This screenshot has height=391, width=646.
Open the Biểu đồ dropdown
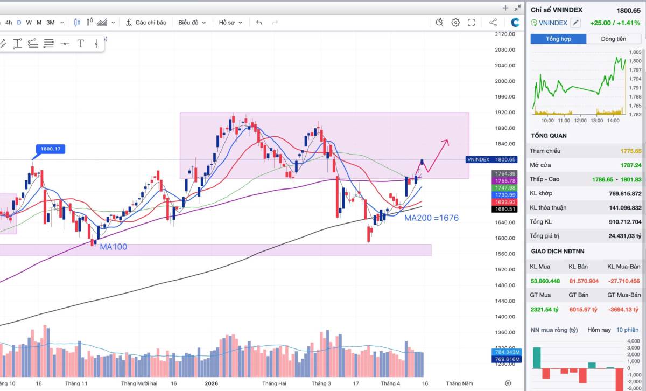[x=192, y=23]
